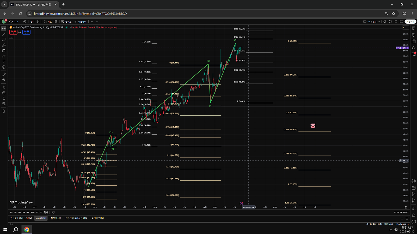Click the blue buy 64.54 button

pos(26,32)
